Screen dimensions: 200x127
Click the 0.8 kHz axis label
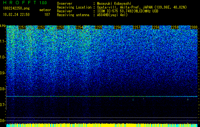(3, 89)
